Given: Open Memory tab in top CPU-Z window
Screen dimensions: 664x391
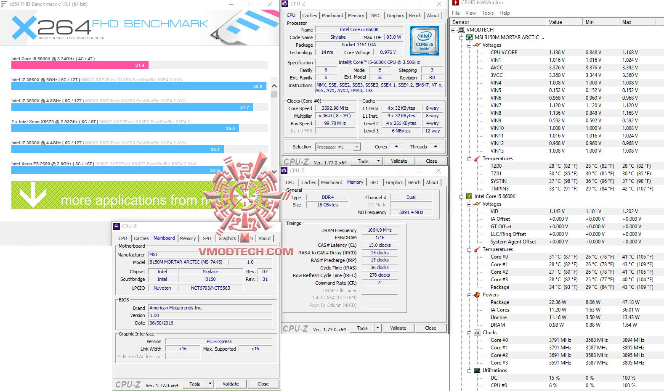Looking at the screenshot, I should click(x=356, y=16).
